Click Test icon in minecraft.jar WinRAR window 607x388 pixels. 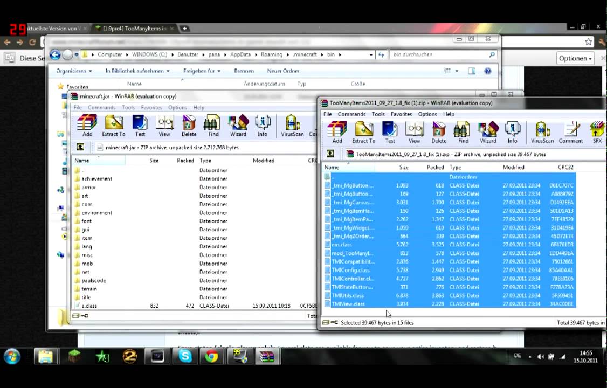tap(140, 126)
